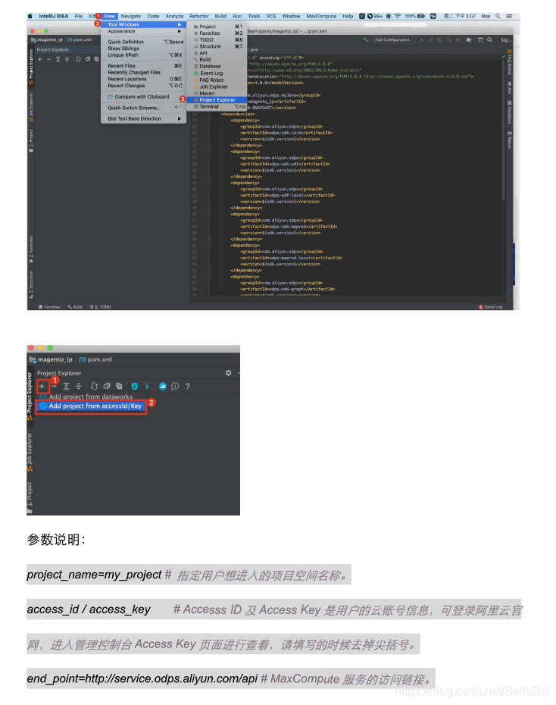Click the Stop square icon in IntelliJ toolbar

coord(458,39)
